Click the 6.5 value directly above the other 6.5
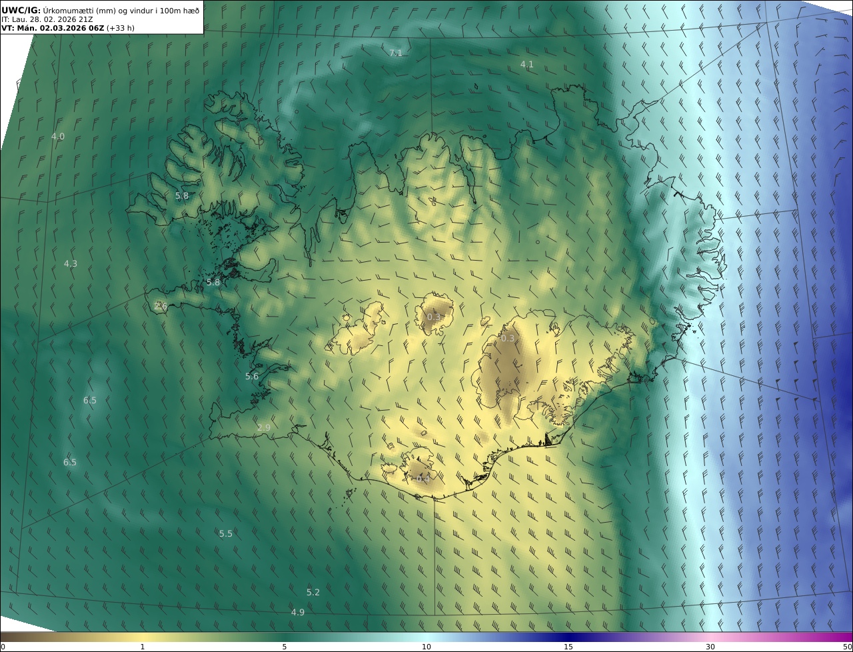 [x=90, y=400]
